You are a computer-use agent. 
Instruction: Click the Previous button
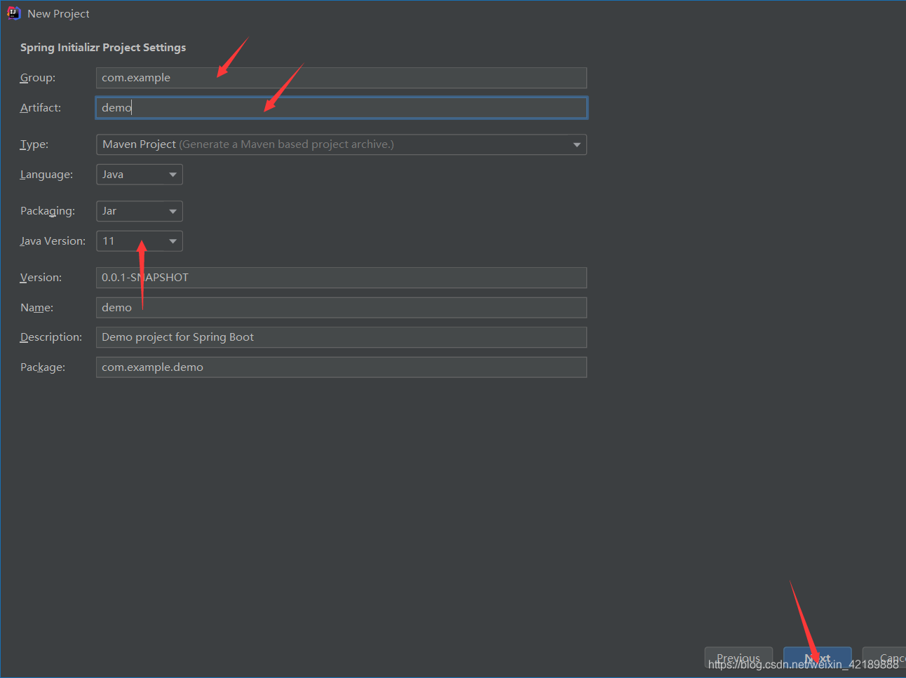point(738,658)
